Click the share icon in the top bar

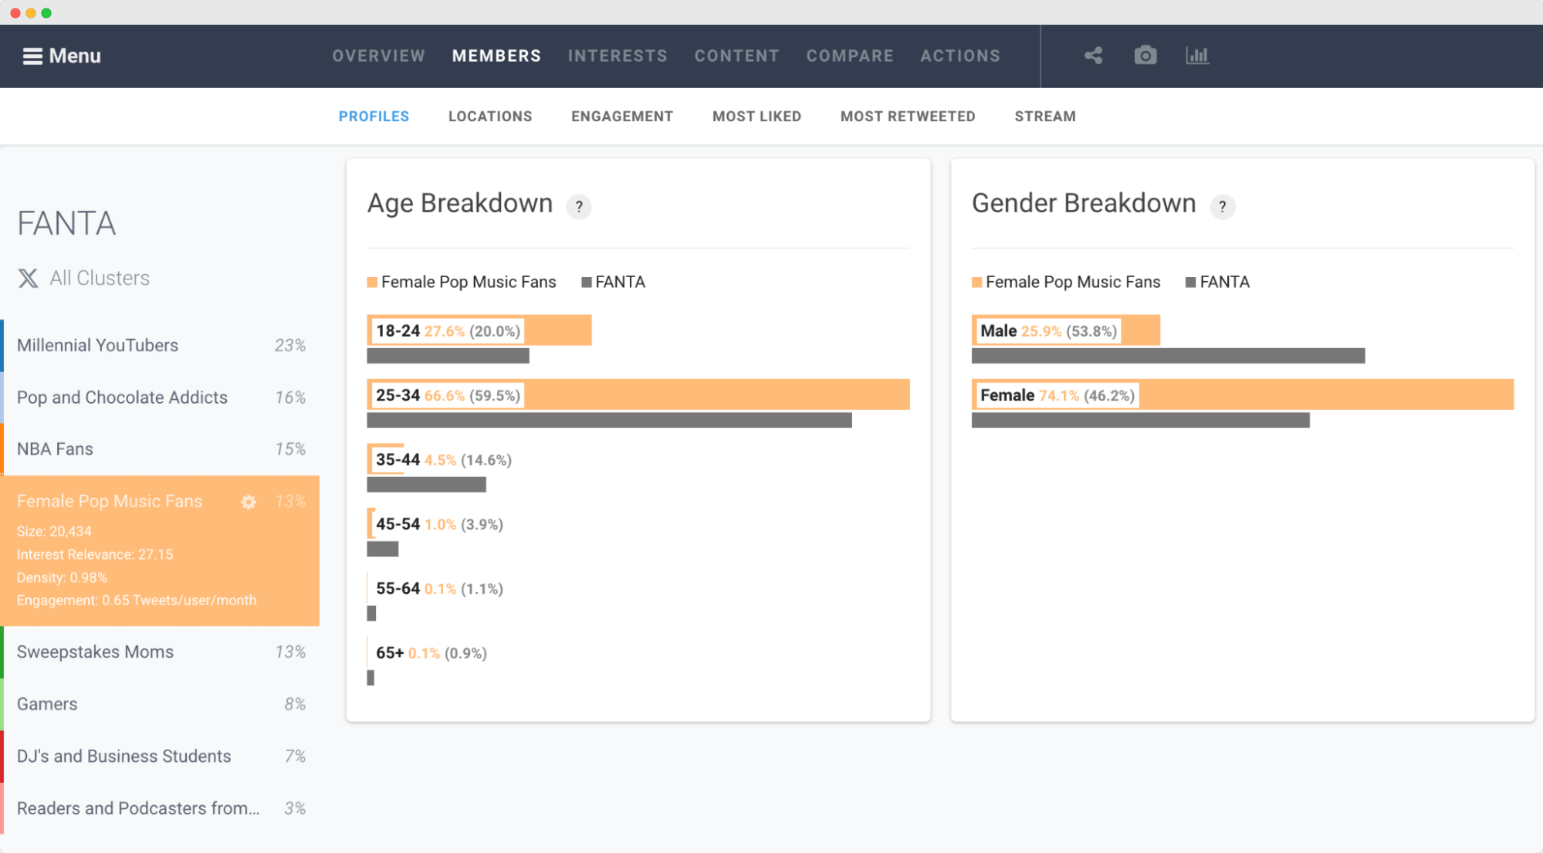click(x=1093, y=56)
